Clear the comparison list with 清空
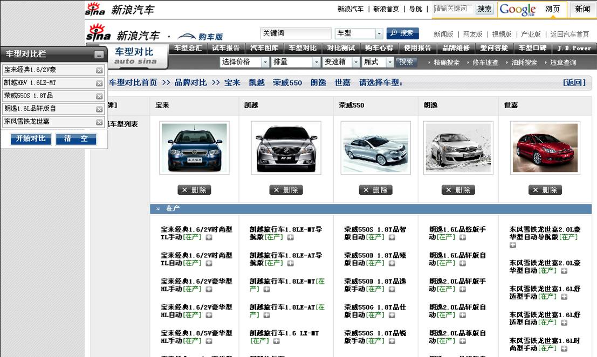 tap(76, 139)
